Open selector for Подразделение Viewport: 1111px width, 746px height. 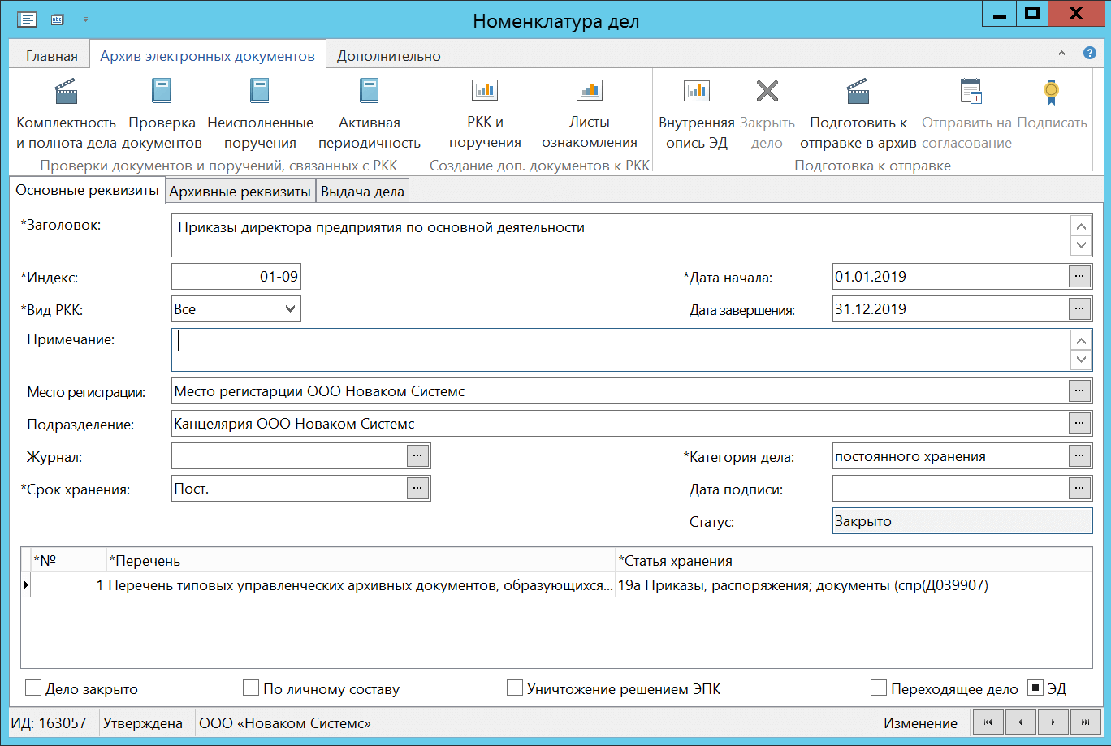point(1079,424)
